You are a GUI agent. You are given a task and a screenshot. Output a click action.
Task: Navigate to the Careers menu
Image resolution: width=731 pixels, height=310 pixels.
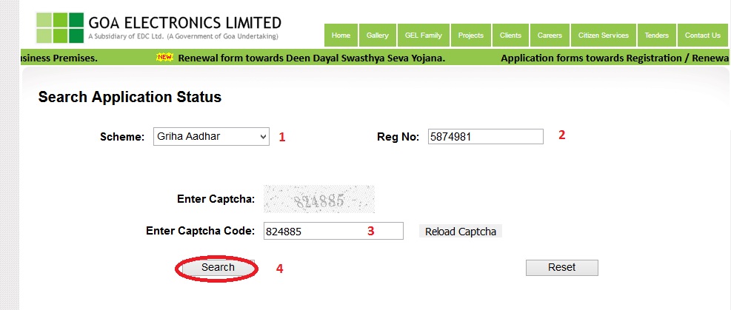(550, 36)
